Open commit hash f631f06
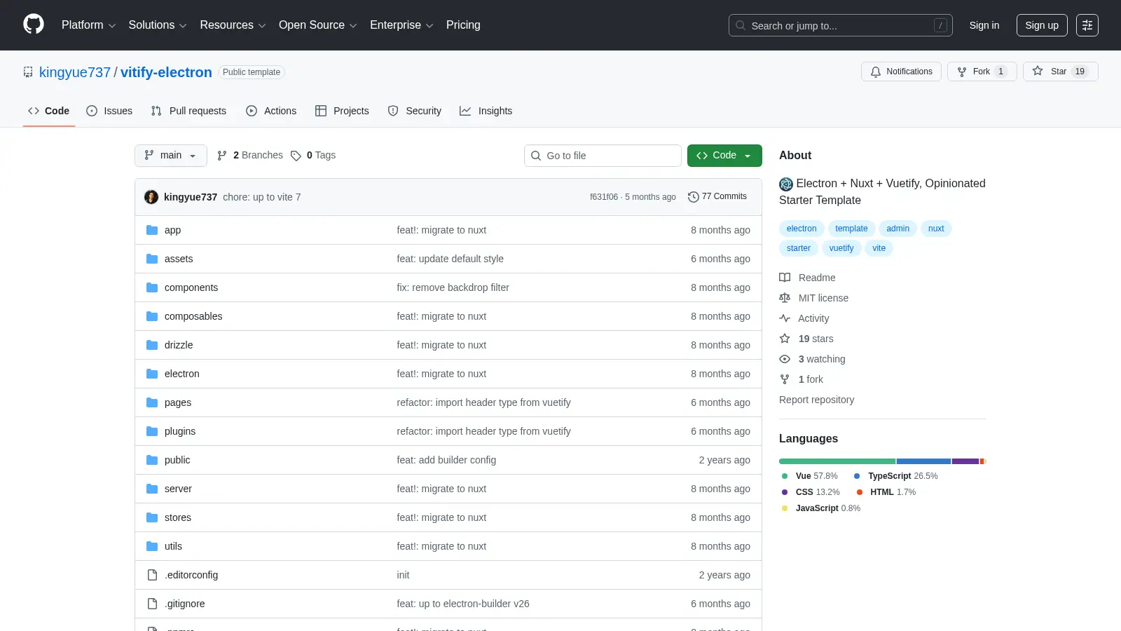1121x631 pixels. [x=604, y=197]
